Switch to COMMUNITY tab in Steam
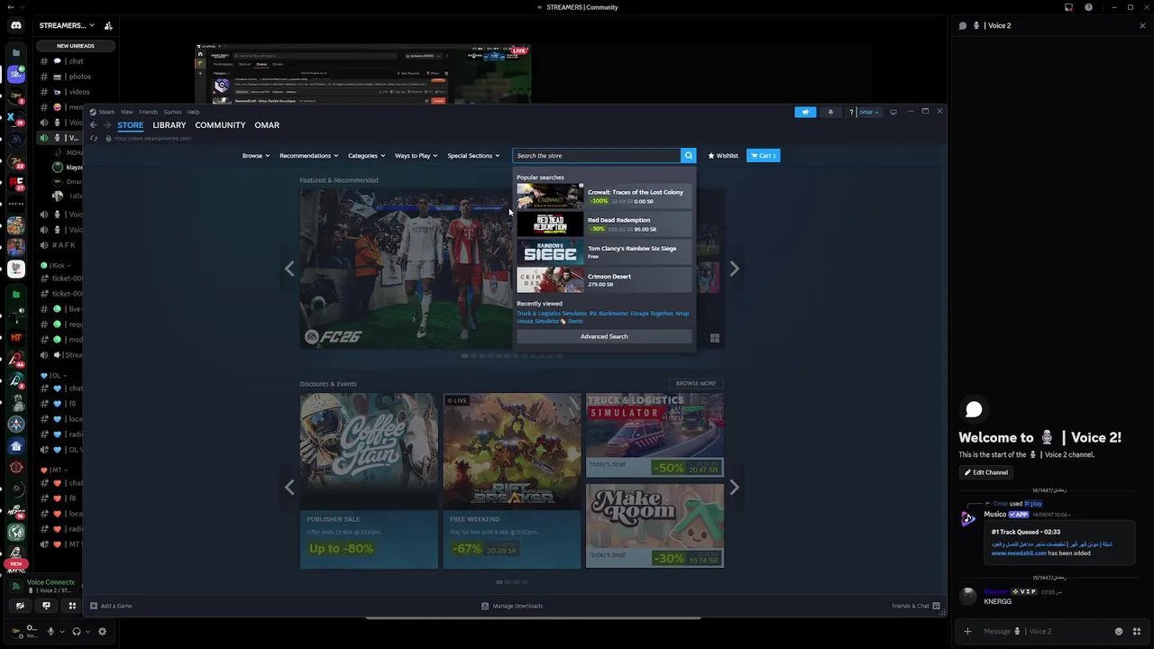The height and width of the screenshot is (649, 1154). click(x=220, y=125)
